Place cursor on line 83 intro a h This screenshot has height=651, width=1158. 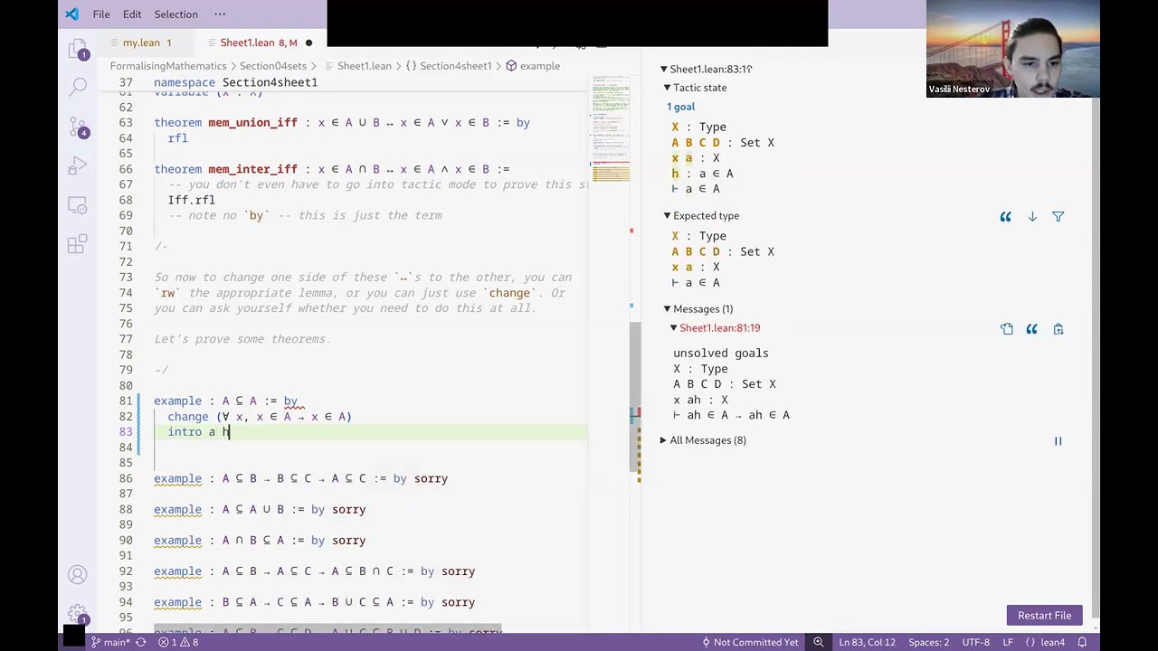(198, 432)
